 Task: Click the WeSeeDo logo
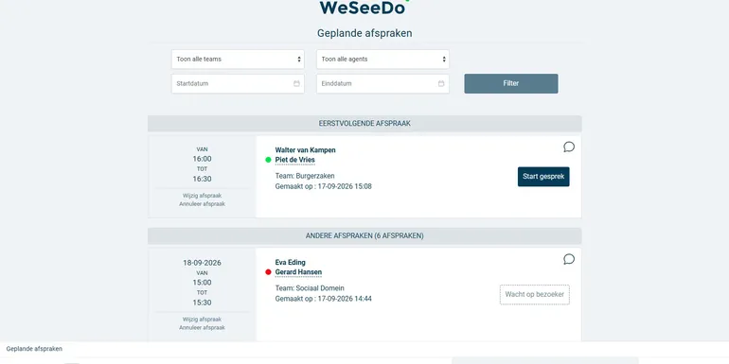coord(364,7)
